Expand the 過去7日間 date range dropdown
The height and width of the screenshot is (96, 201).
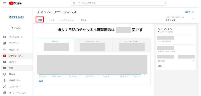coord(193,19)
